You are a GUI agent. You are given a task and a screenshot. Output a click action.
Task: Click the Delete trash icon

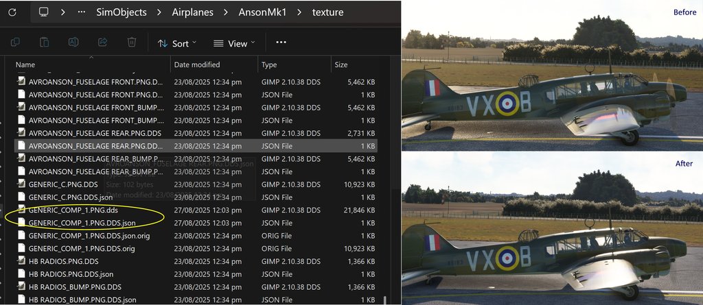[131, 42]
